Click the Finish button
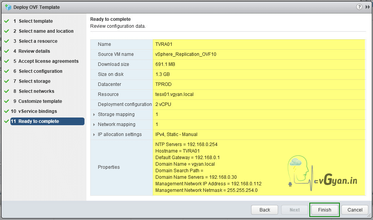Screen dimensions: 373x220 point(324,210)
